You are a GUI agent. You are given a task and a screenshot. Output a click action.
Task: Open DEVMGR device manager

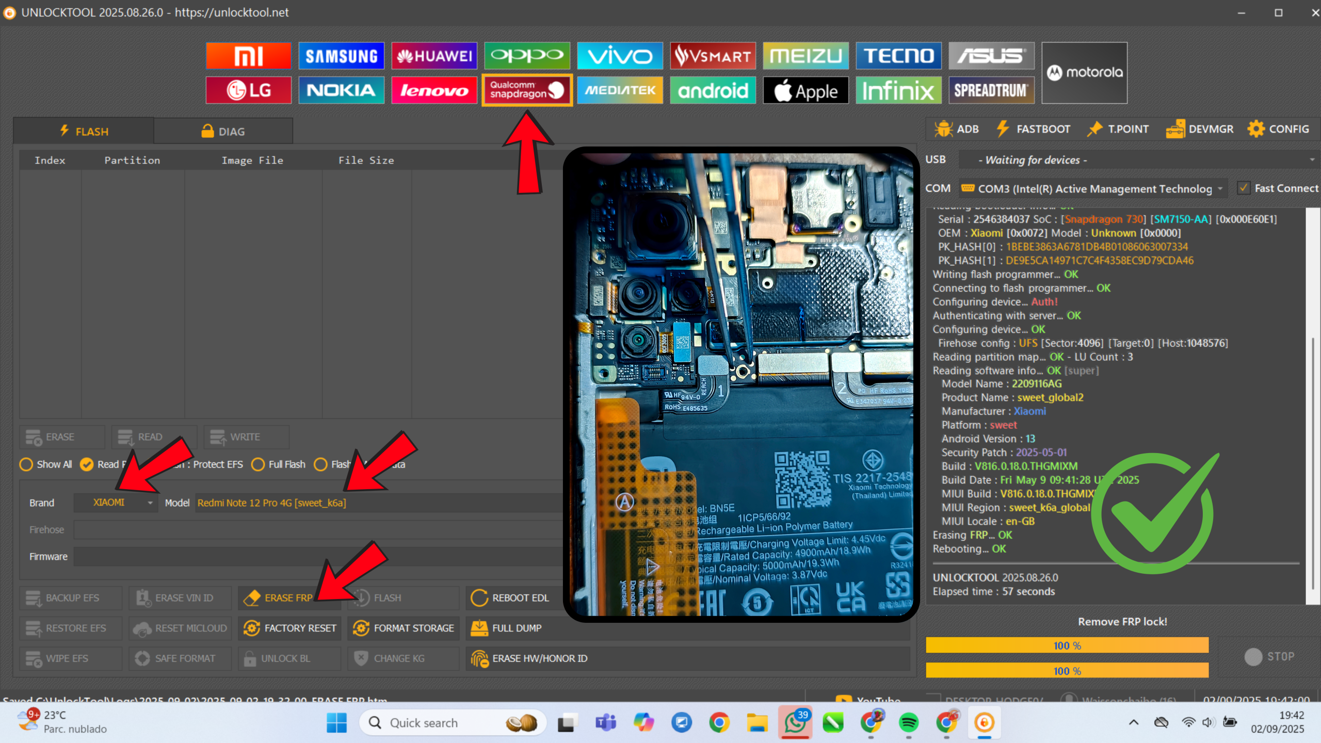click(1200, 129)
